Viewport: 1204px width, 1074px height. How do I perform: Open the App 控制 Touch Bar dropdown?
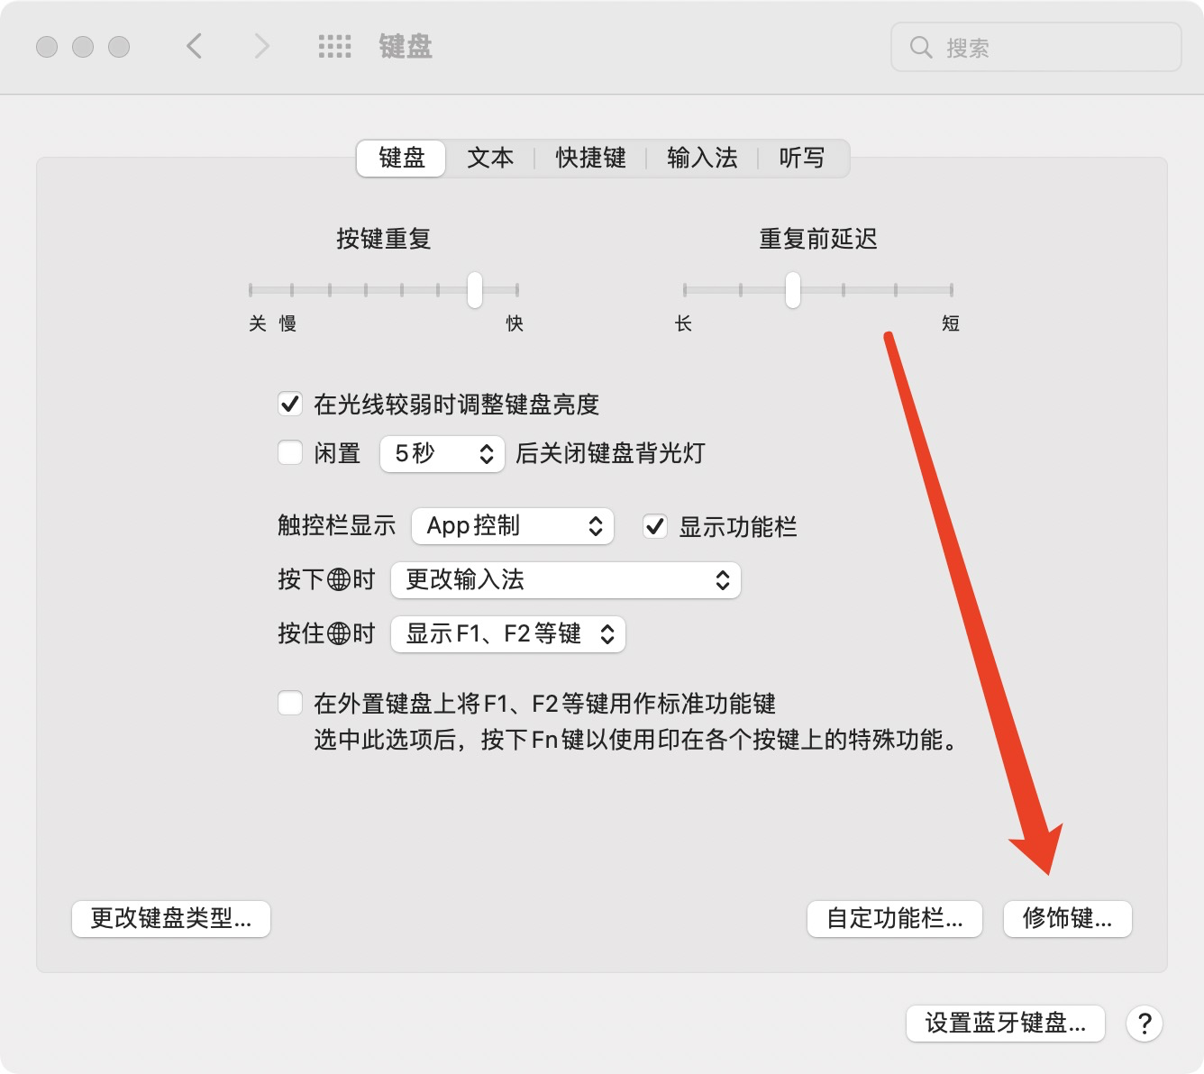coord(512,526)
